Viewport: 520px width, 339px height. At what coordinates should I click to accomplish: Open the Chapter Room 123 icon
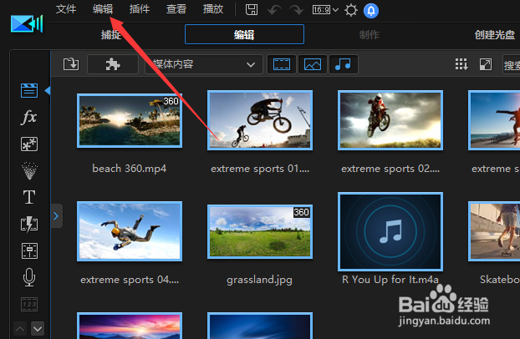pyautogui.click(x=29, y=304)
